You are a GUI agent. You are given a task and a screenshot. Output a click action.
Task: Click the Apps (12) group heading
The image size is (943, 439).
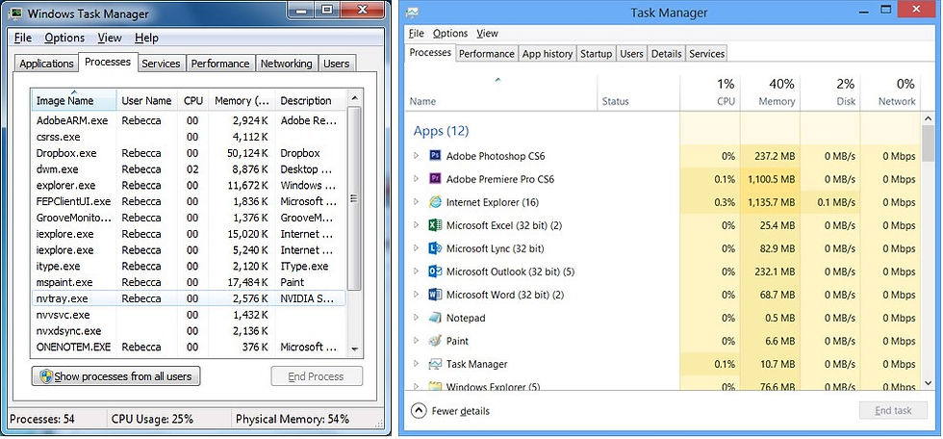(441, 131)
